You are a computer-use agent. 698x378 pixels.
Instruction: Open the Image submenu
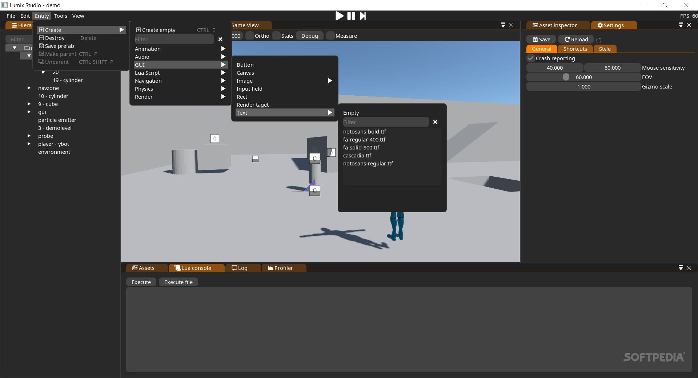tap(284, 81)
